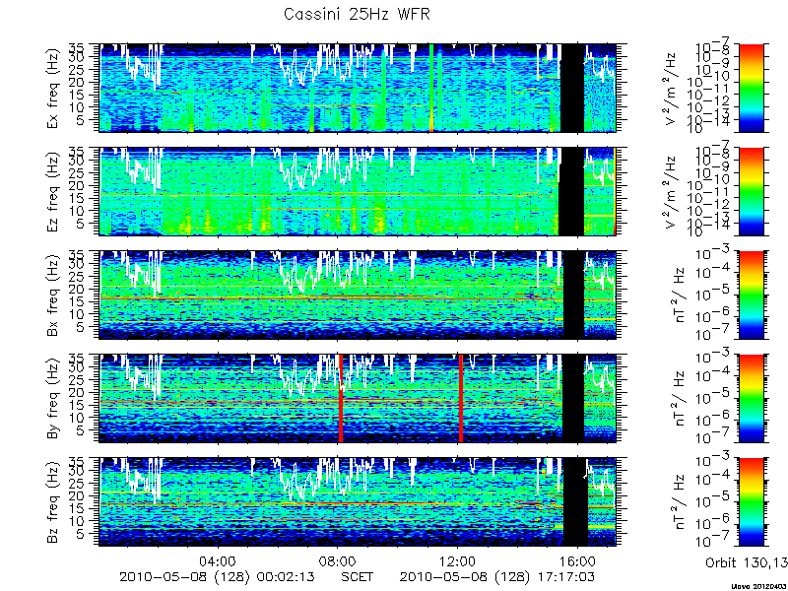Click the 'By freq (Hz)' axis label

click(54, 399)
